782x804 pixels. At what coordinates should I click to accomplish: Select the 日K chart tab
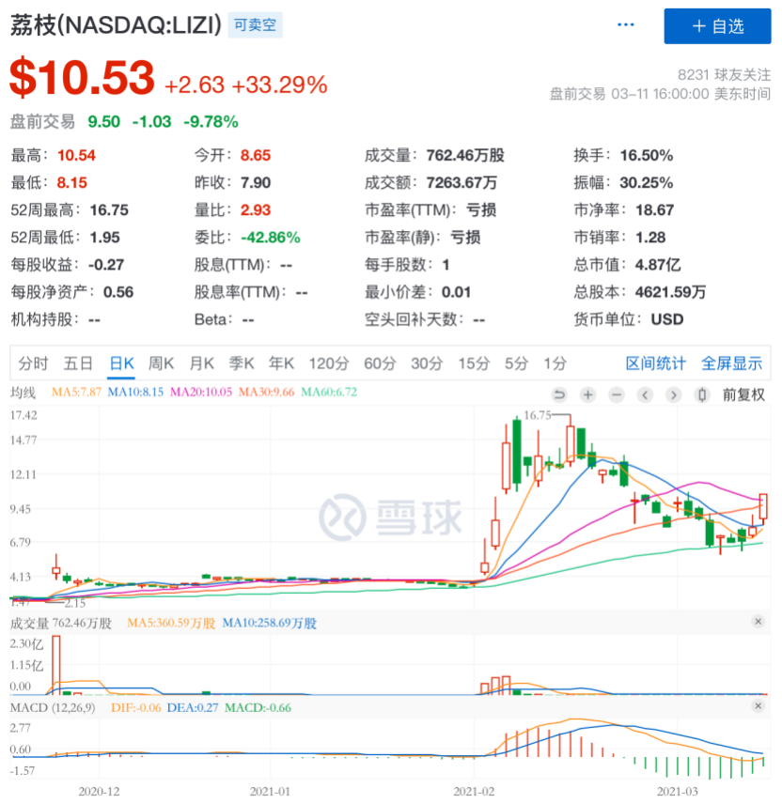click(121, 363)
